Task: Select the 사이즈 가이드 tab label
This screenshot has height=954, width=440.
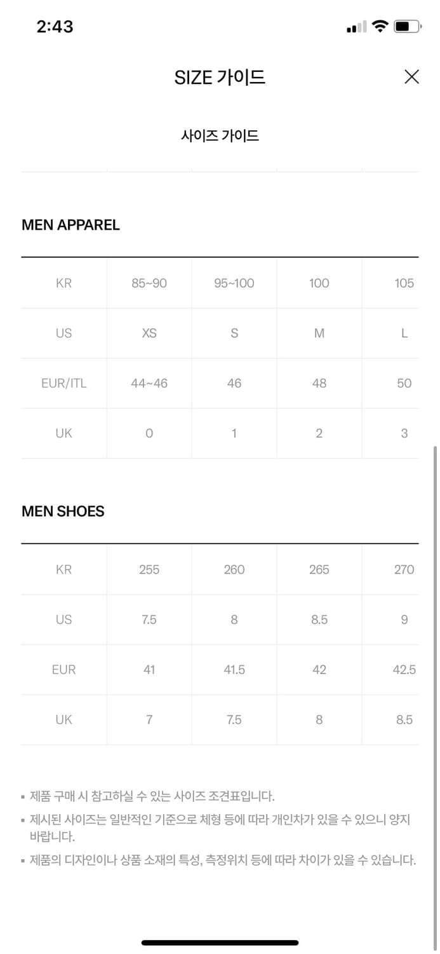Action: (220, 135)
